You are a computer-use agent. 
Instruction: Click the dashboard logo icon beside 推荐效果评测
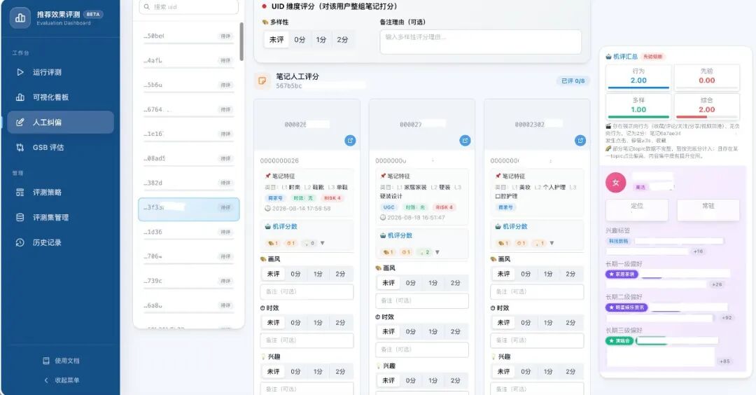pyautogui.click(x=20, y=18)
